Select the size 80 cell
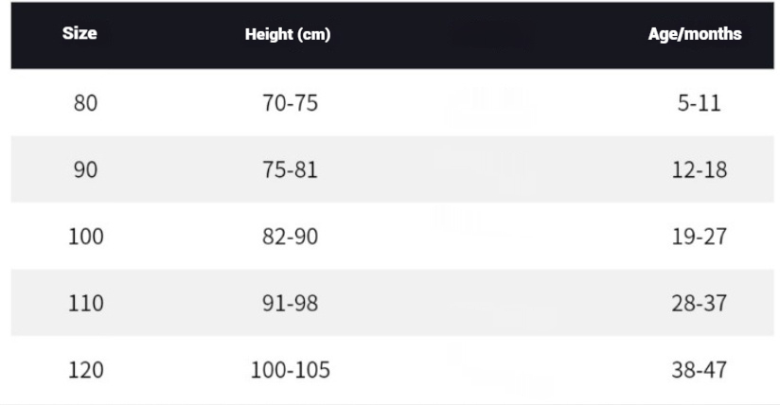The height and width of the screenshot is (405, 780). click(x=85, y=102)
